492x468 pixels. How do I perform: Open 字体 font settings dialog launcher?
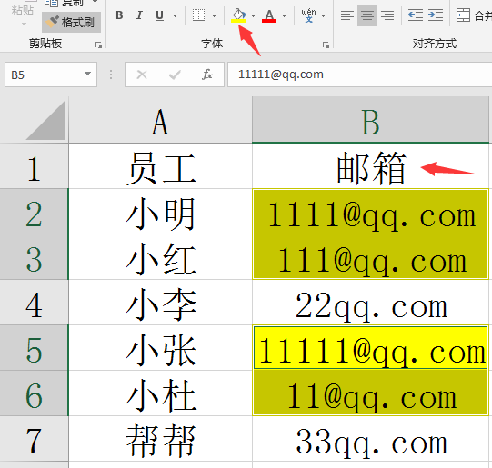(326, 45)
